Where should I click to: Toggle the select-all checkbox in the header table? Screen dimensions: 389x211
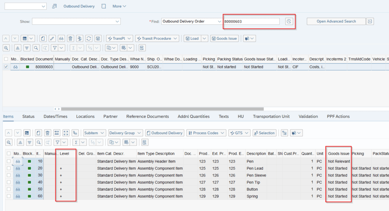pyautogui.click(x=6, y=59)
